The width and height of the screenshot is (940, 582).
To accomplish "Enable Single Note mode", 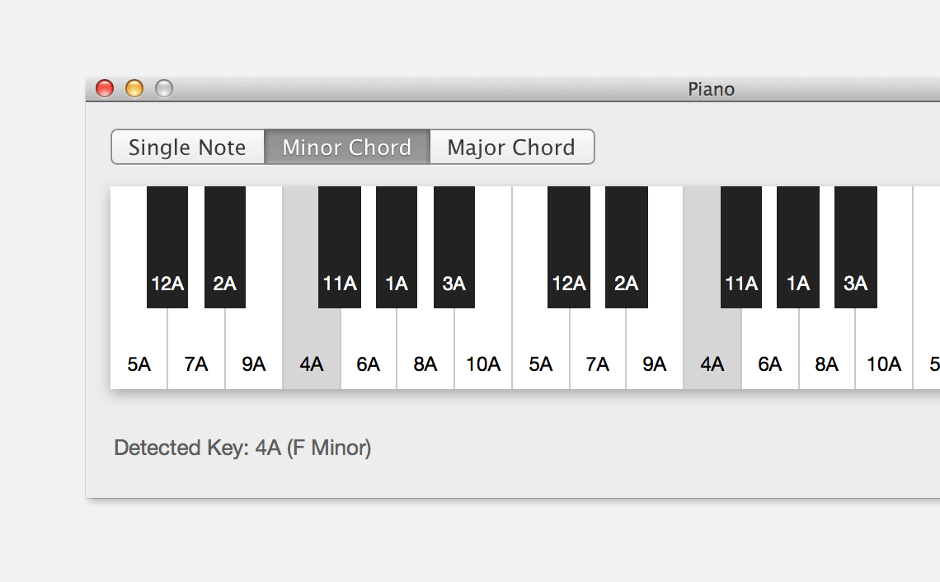I will click(x=187, y=147).
